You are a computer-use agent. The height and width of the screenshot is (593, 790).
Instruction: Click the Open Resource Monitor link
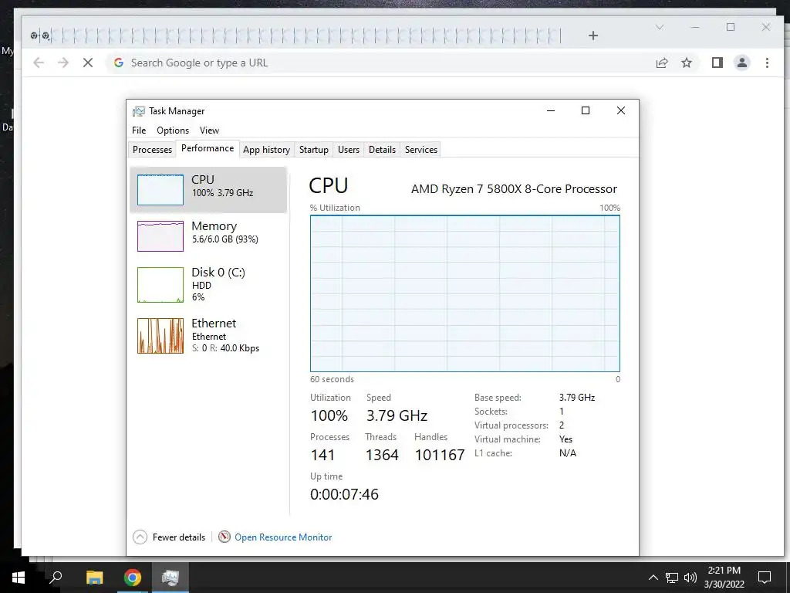pos(283,537)
